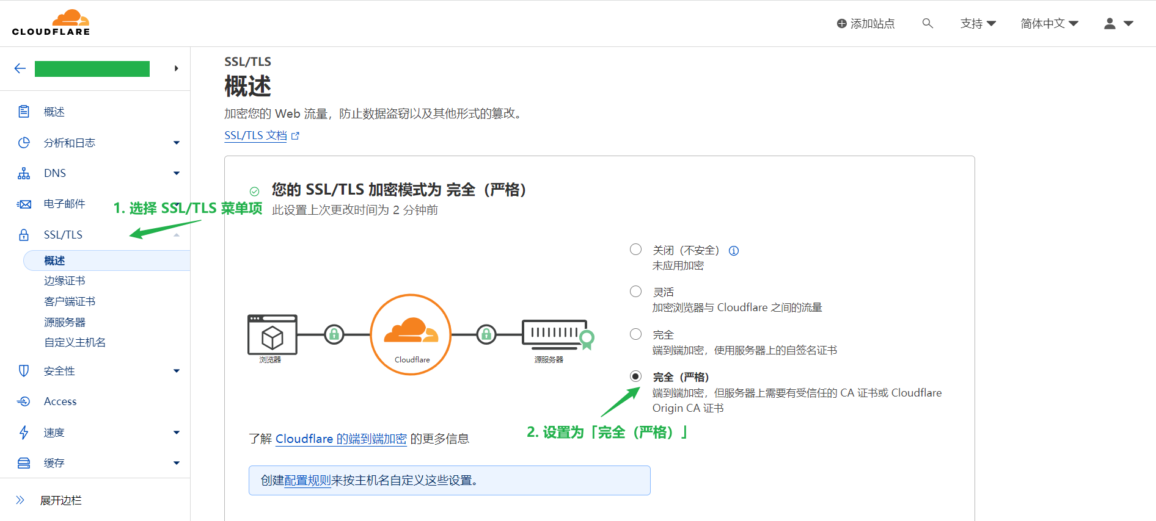This screenshot has width=1156, height=521.
Task: Open the 自定义主机名 submenu item
Action: pos(75,342)
